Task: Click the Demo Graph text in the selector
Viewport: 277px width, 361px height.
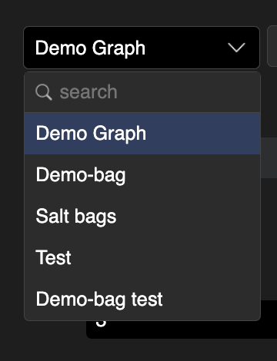Action: 90,48
